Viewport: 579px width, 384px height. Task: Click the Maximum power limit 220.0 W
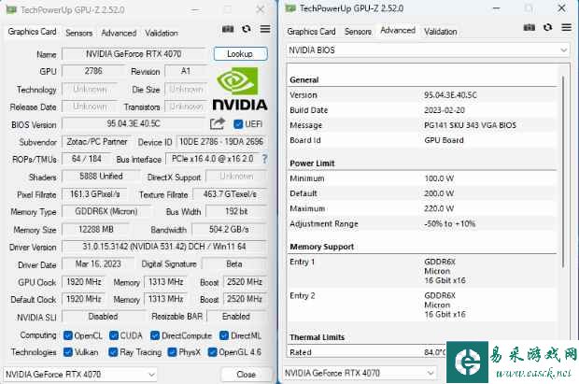click(439, 208)
